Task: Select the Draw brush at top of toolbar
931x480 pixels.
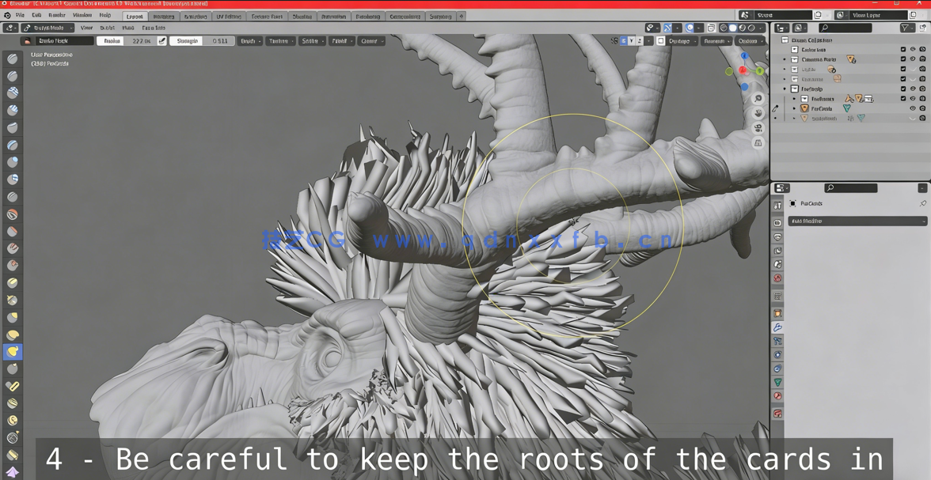Action: click(x=13, y=58)
